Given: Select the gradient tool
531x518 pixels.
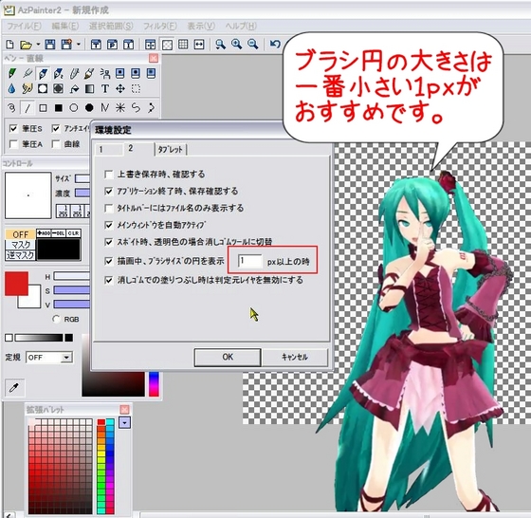Looking at the screenshot, I should 89,89.
